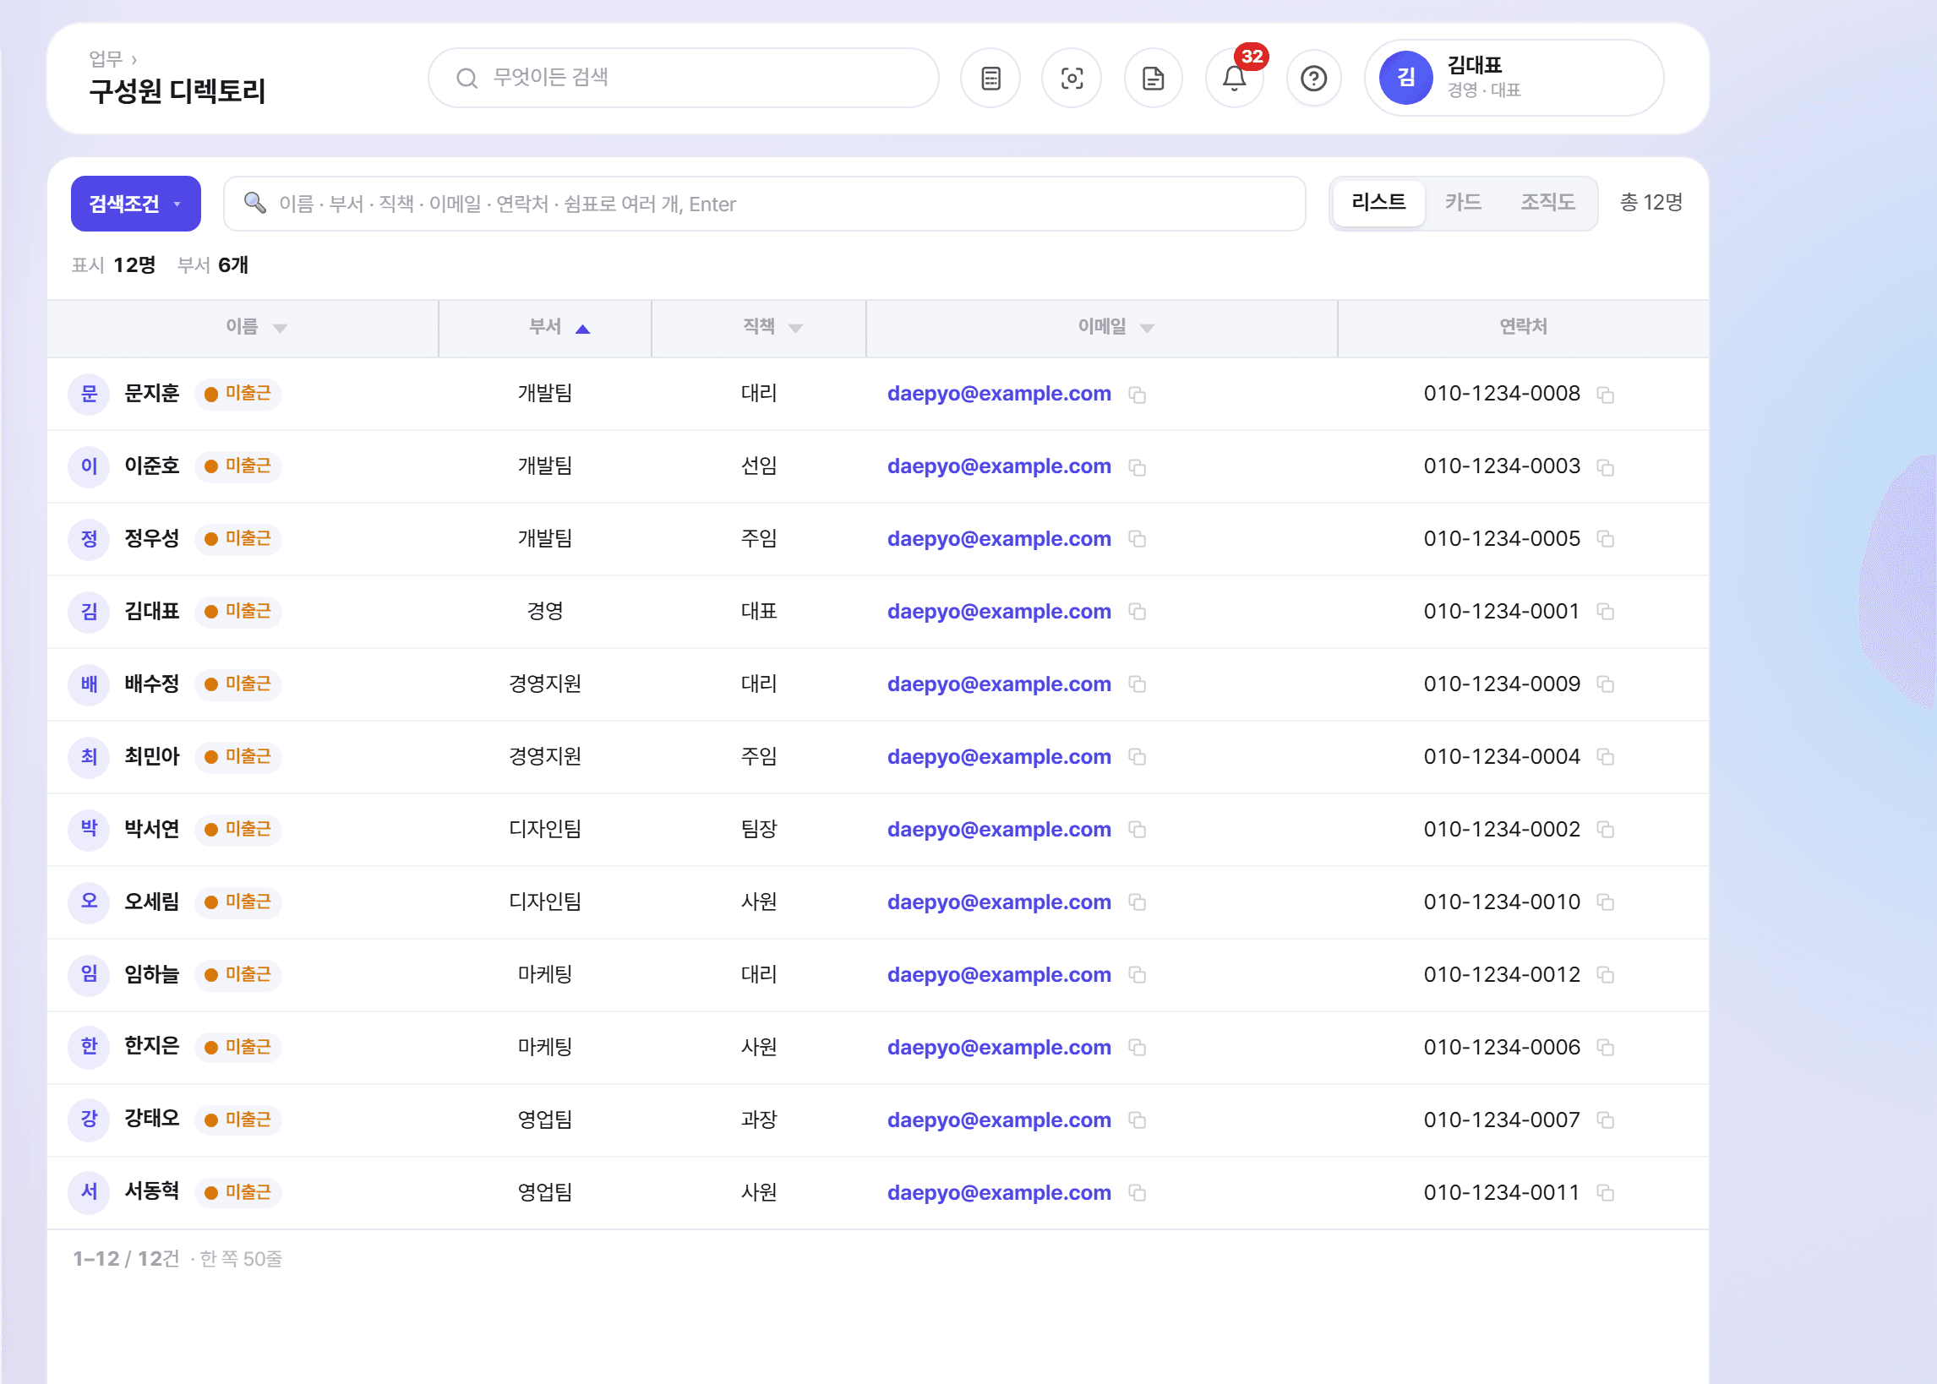Open the 검색조건 dropdown
This screenshot has height=1384, width=1937.
point(135,204)
